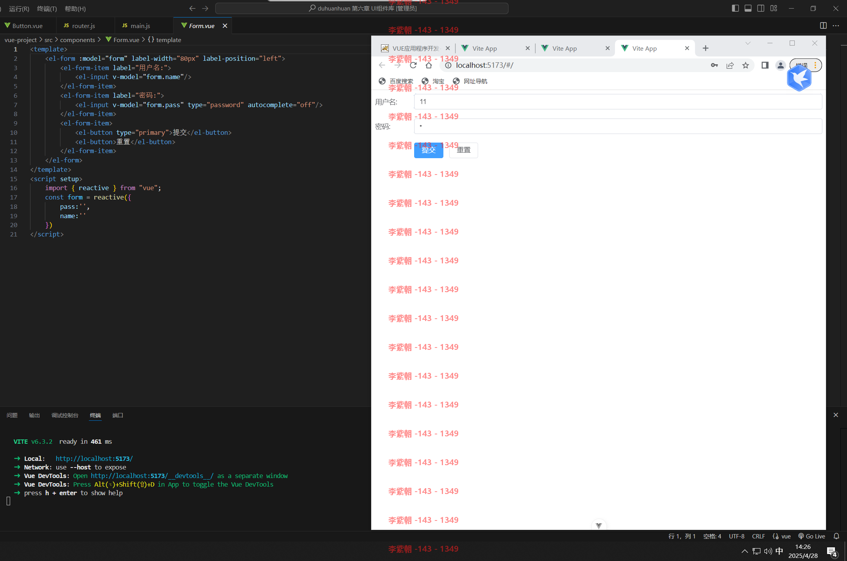Open customize layout icon
This screenshot has height=561, width=847.
(x=774, y=8)
